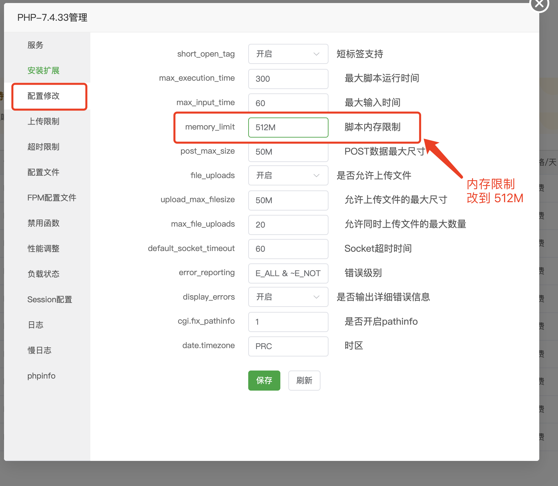This screenshot has height=486, width=558.
Task: Focus the max_execution_time field
Action: (x=288, y=79)
